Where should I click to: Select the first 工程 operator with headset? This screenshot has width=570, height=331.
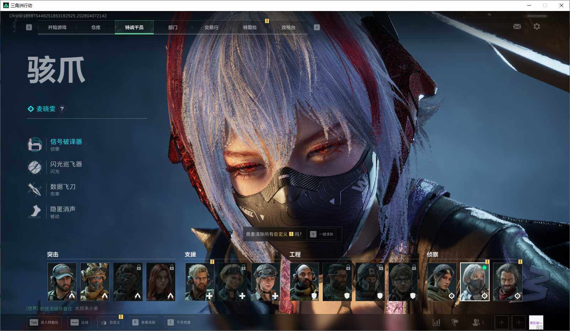click(305, 282)
